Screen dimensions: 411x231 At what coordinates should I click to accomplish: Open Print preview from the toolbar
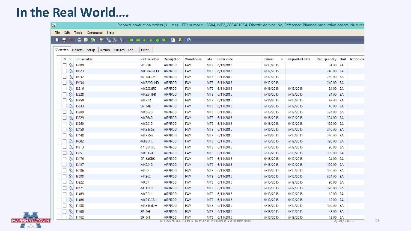(86, 40)
